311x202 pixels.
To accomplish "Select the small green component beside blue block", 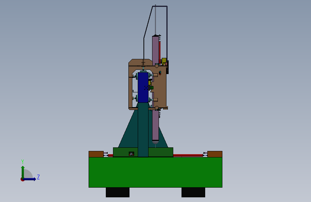I will click(152, 87).
